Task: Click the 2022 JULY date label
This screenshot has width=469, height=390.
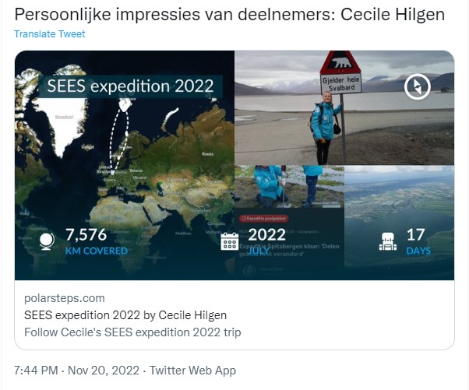Action: point(266,240)
